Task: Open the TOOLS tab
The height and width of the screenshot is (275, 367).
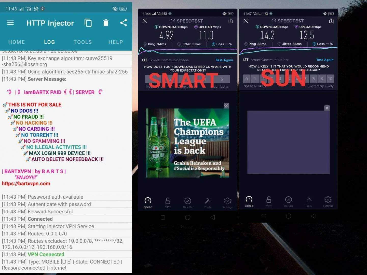Action: (83, 42)
